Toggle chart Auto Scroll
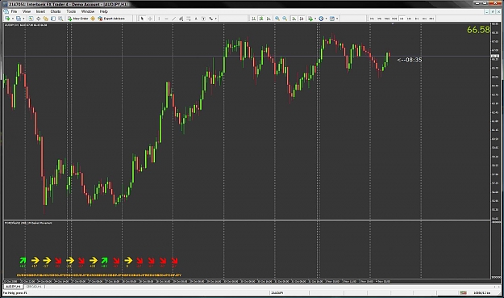This screenshot has height=298, width=504. 294,19
